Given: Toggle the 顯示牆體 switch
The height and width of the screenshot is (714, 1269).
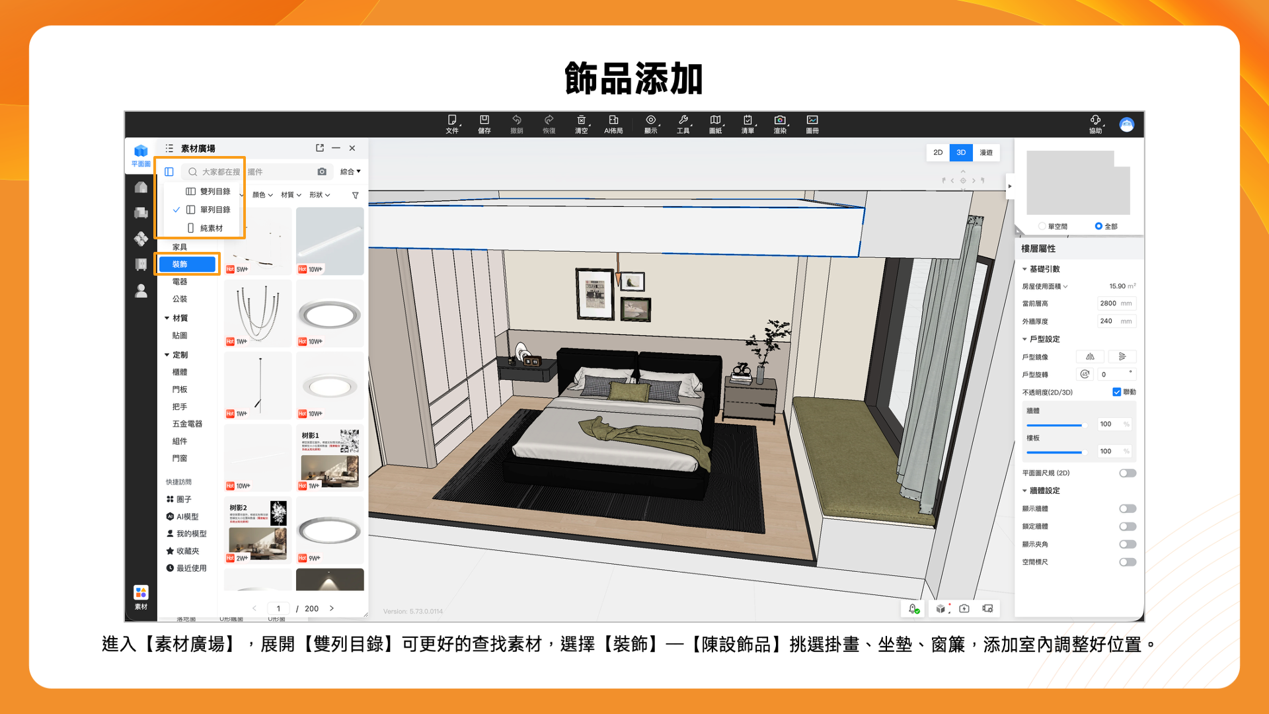Looking at the screenshot, I should pyautogui.click(x=1128, y=509).
